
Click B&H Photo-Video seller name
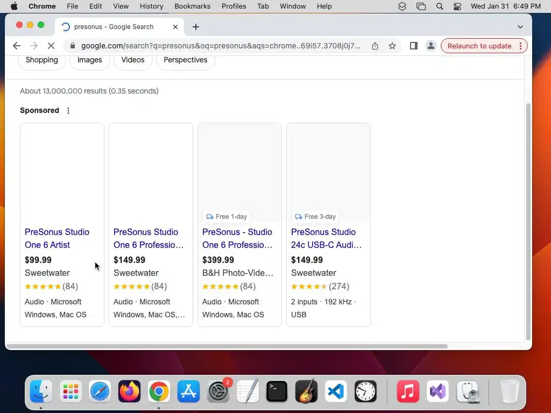click(237, 273)
